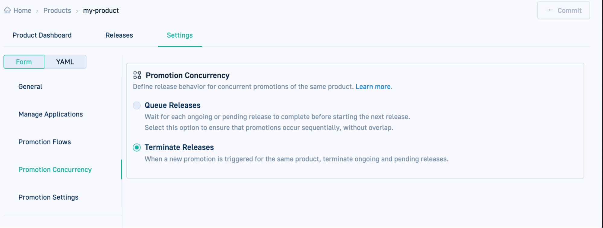Screen dimensions: 603x228
Task: Click the Promotion Concurrency grid icon
Action: pyautogui.click(x=137, y=75)
